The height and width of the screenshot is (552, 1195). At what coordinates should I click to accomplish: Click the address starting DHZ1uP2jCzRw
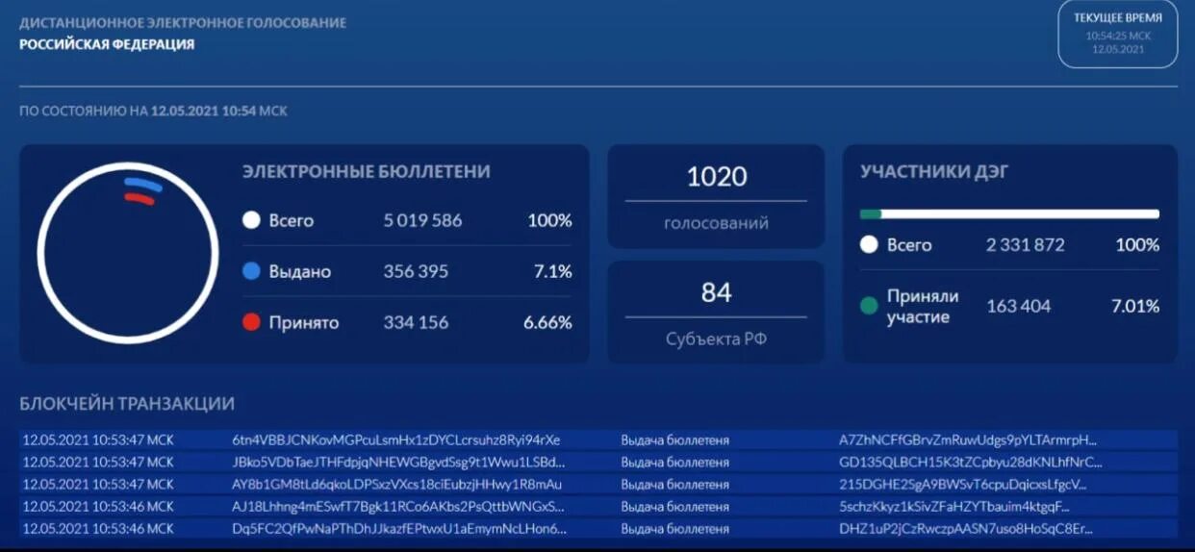(x=966, y=528)
